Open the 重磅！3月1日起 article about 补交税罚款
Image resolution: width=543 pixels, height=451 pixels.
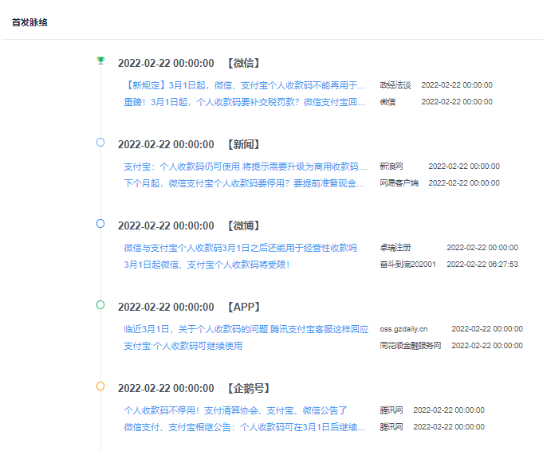[244, 102]
